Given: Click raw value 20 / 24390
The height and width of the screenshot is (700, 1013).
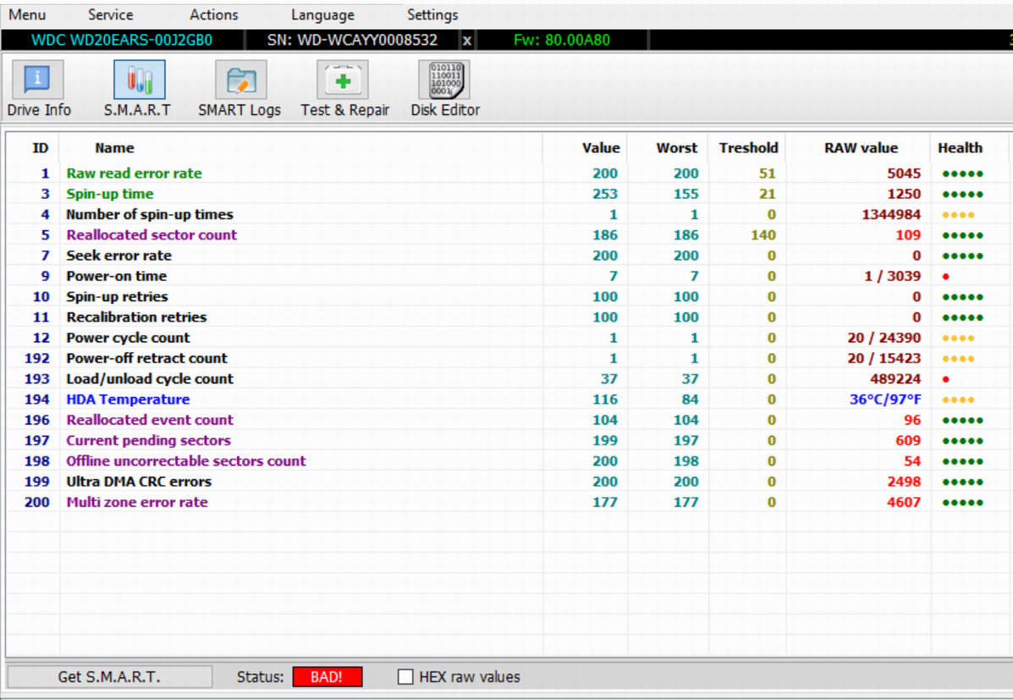Looking at the screenshot, I should pyautogui.click(x=884, y=338).
